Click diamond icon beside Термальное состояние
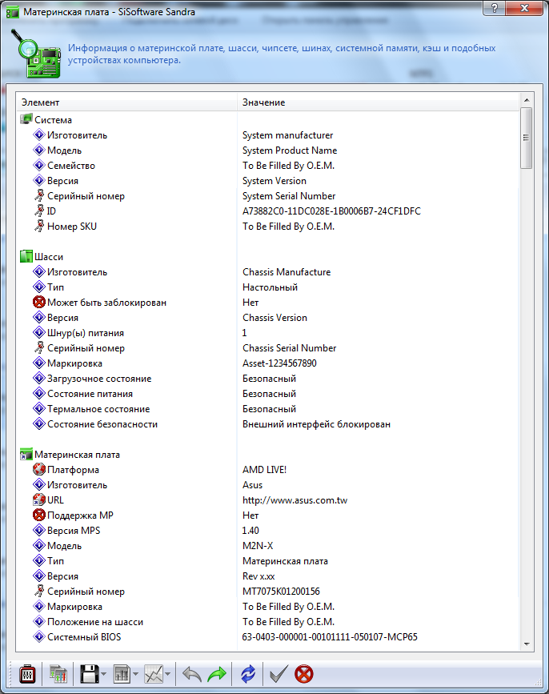Screen dimensions: 549x694 pos(39,408)
